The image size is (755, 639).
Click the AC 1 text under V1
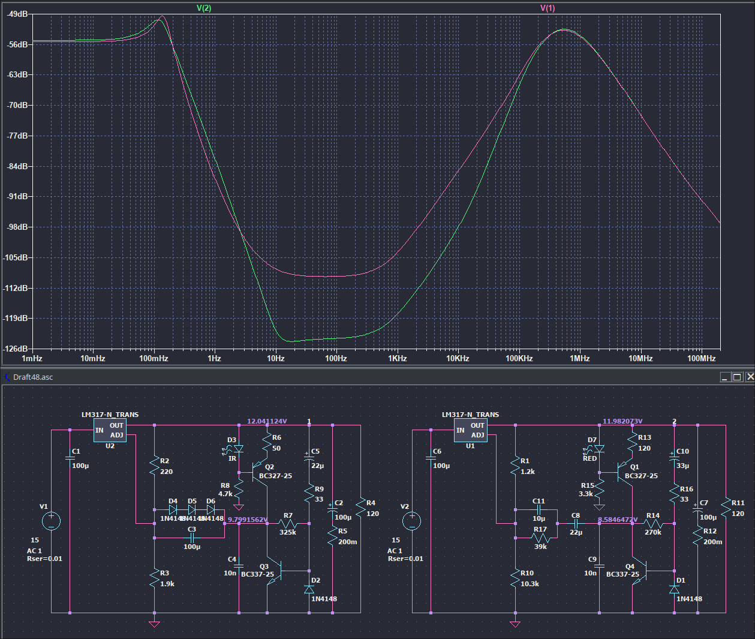click(x=35, y=551)
